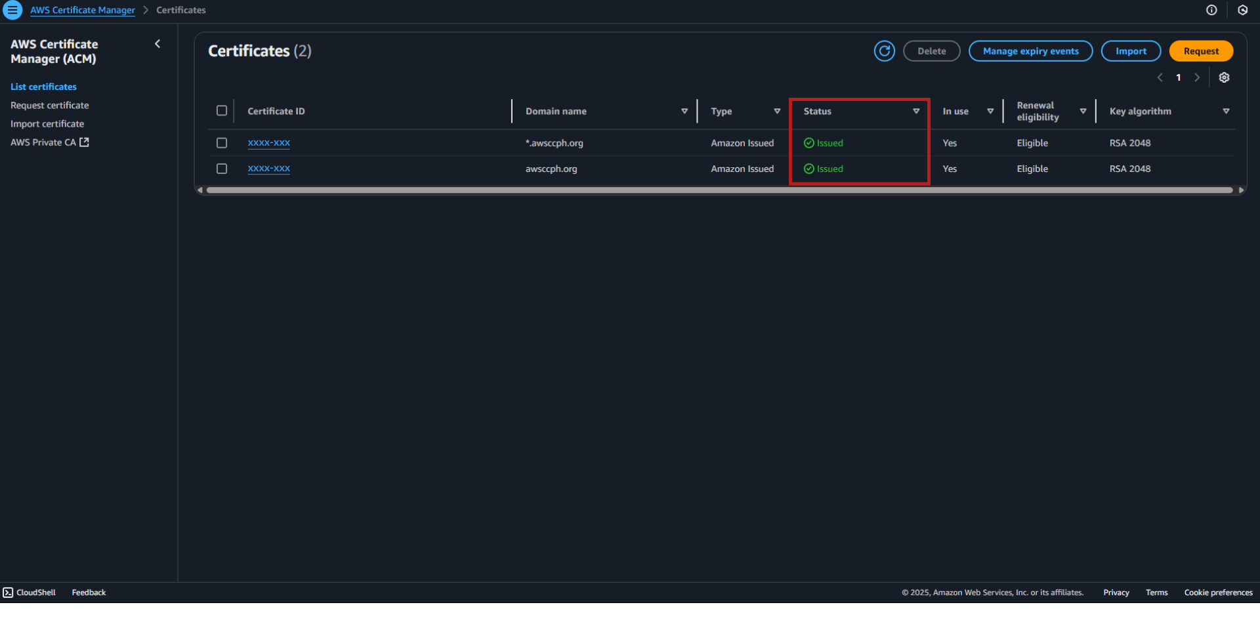Refresh the certificates list
Image resolution: width=1260 pixels, height=630 pixels.
pyautogui.click(x=884, y=51)
